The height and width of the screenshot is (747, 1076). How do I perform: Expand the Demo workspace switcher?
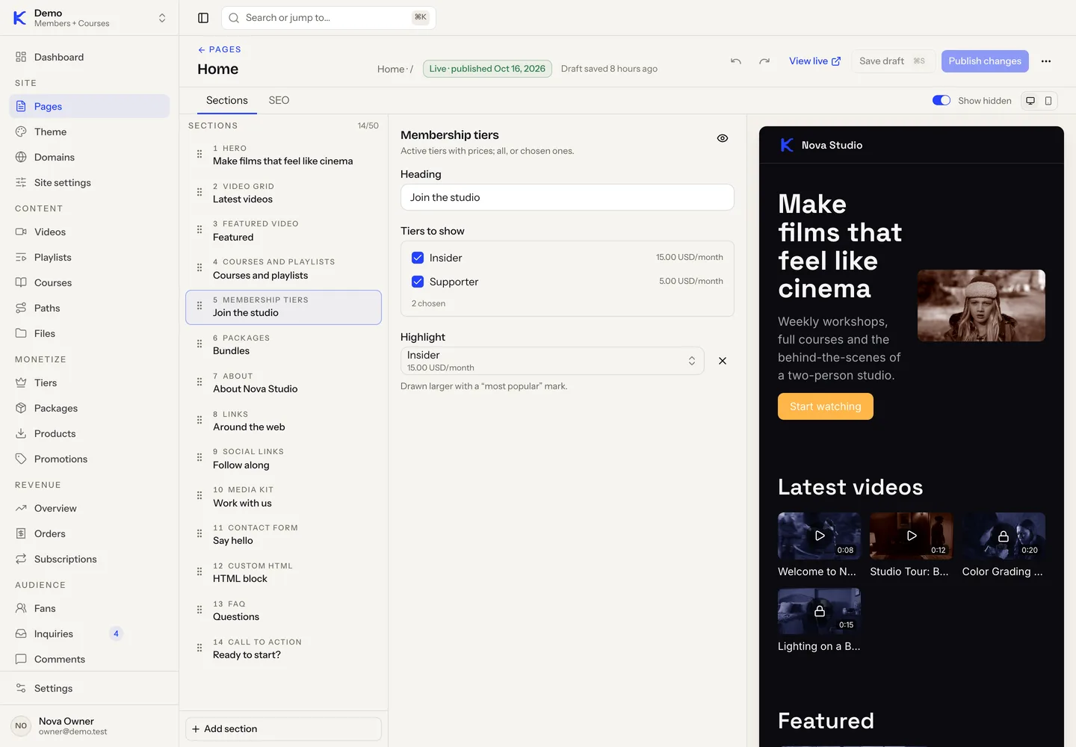pos(90,18)
